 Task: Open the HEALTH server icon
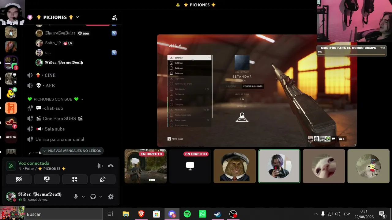tap(11, 137)
